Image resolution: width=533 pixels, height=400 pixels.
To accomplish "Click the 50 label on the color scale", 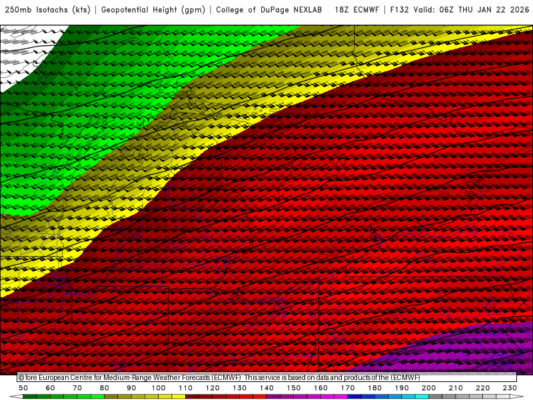I will 23,388.
